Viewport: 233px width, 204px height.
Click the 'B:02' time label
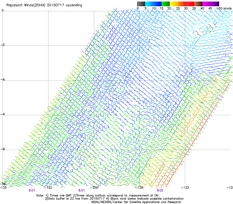(160, 191)
